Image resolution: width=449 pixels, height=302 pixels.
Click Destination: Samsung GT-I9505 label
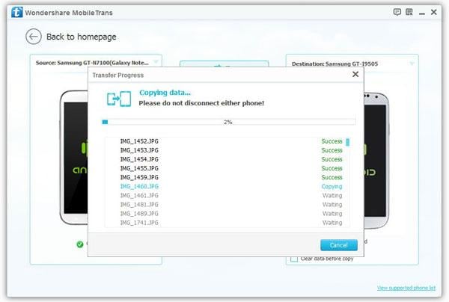(x=335, y=64)
